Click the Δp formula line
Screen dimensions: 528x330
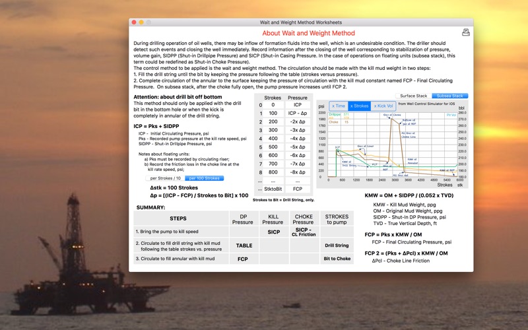pos(199,195)
